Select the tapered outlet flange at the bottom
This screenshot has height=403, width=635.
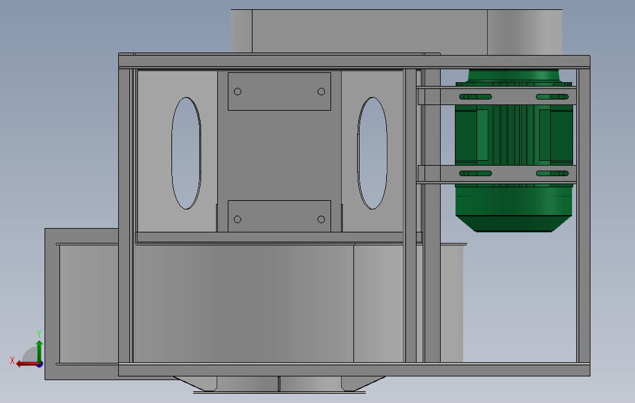(x=279, y=384)
